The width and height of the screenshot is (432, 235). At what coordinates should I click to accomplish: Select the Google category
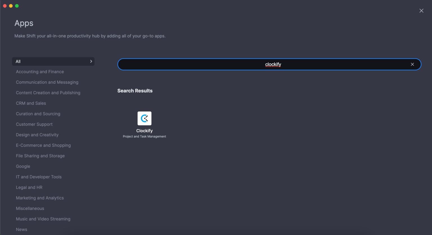[23, 166]
